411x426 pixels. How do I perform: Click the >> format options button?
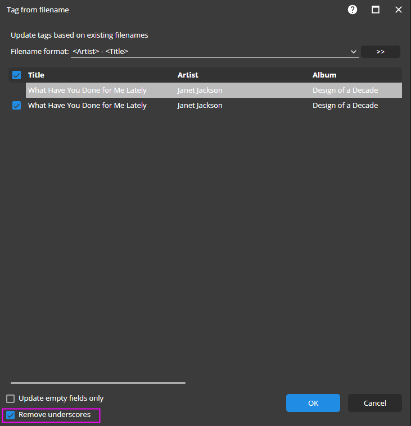pos(380,52)
